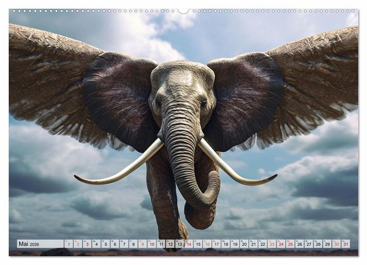
Task: Click date cell 18
Action: point(225,244)
